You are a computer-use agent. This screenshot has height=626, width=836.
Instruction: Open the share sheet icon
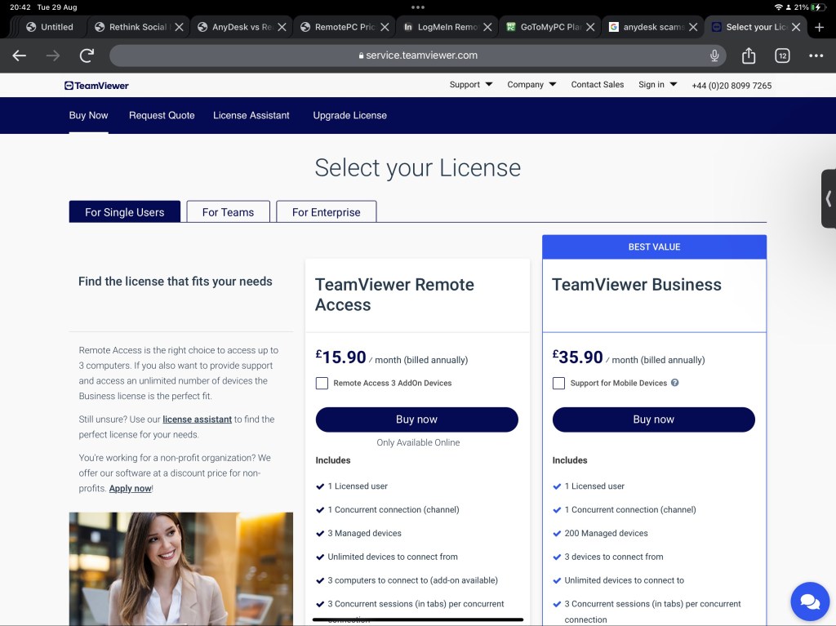(x=749, y=55)
